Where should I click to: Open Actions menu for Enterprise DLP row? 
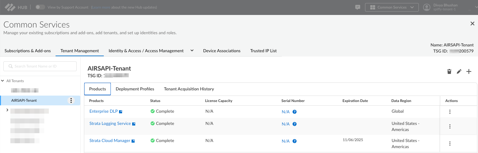coord(450,112)
